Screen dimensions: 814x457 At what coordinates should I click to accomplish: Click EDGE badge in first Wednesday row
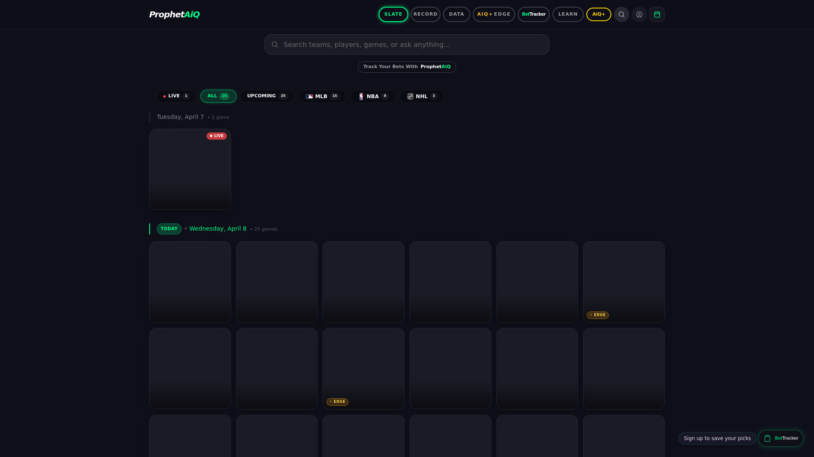(x=597, y=315)
